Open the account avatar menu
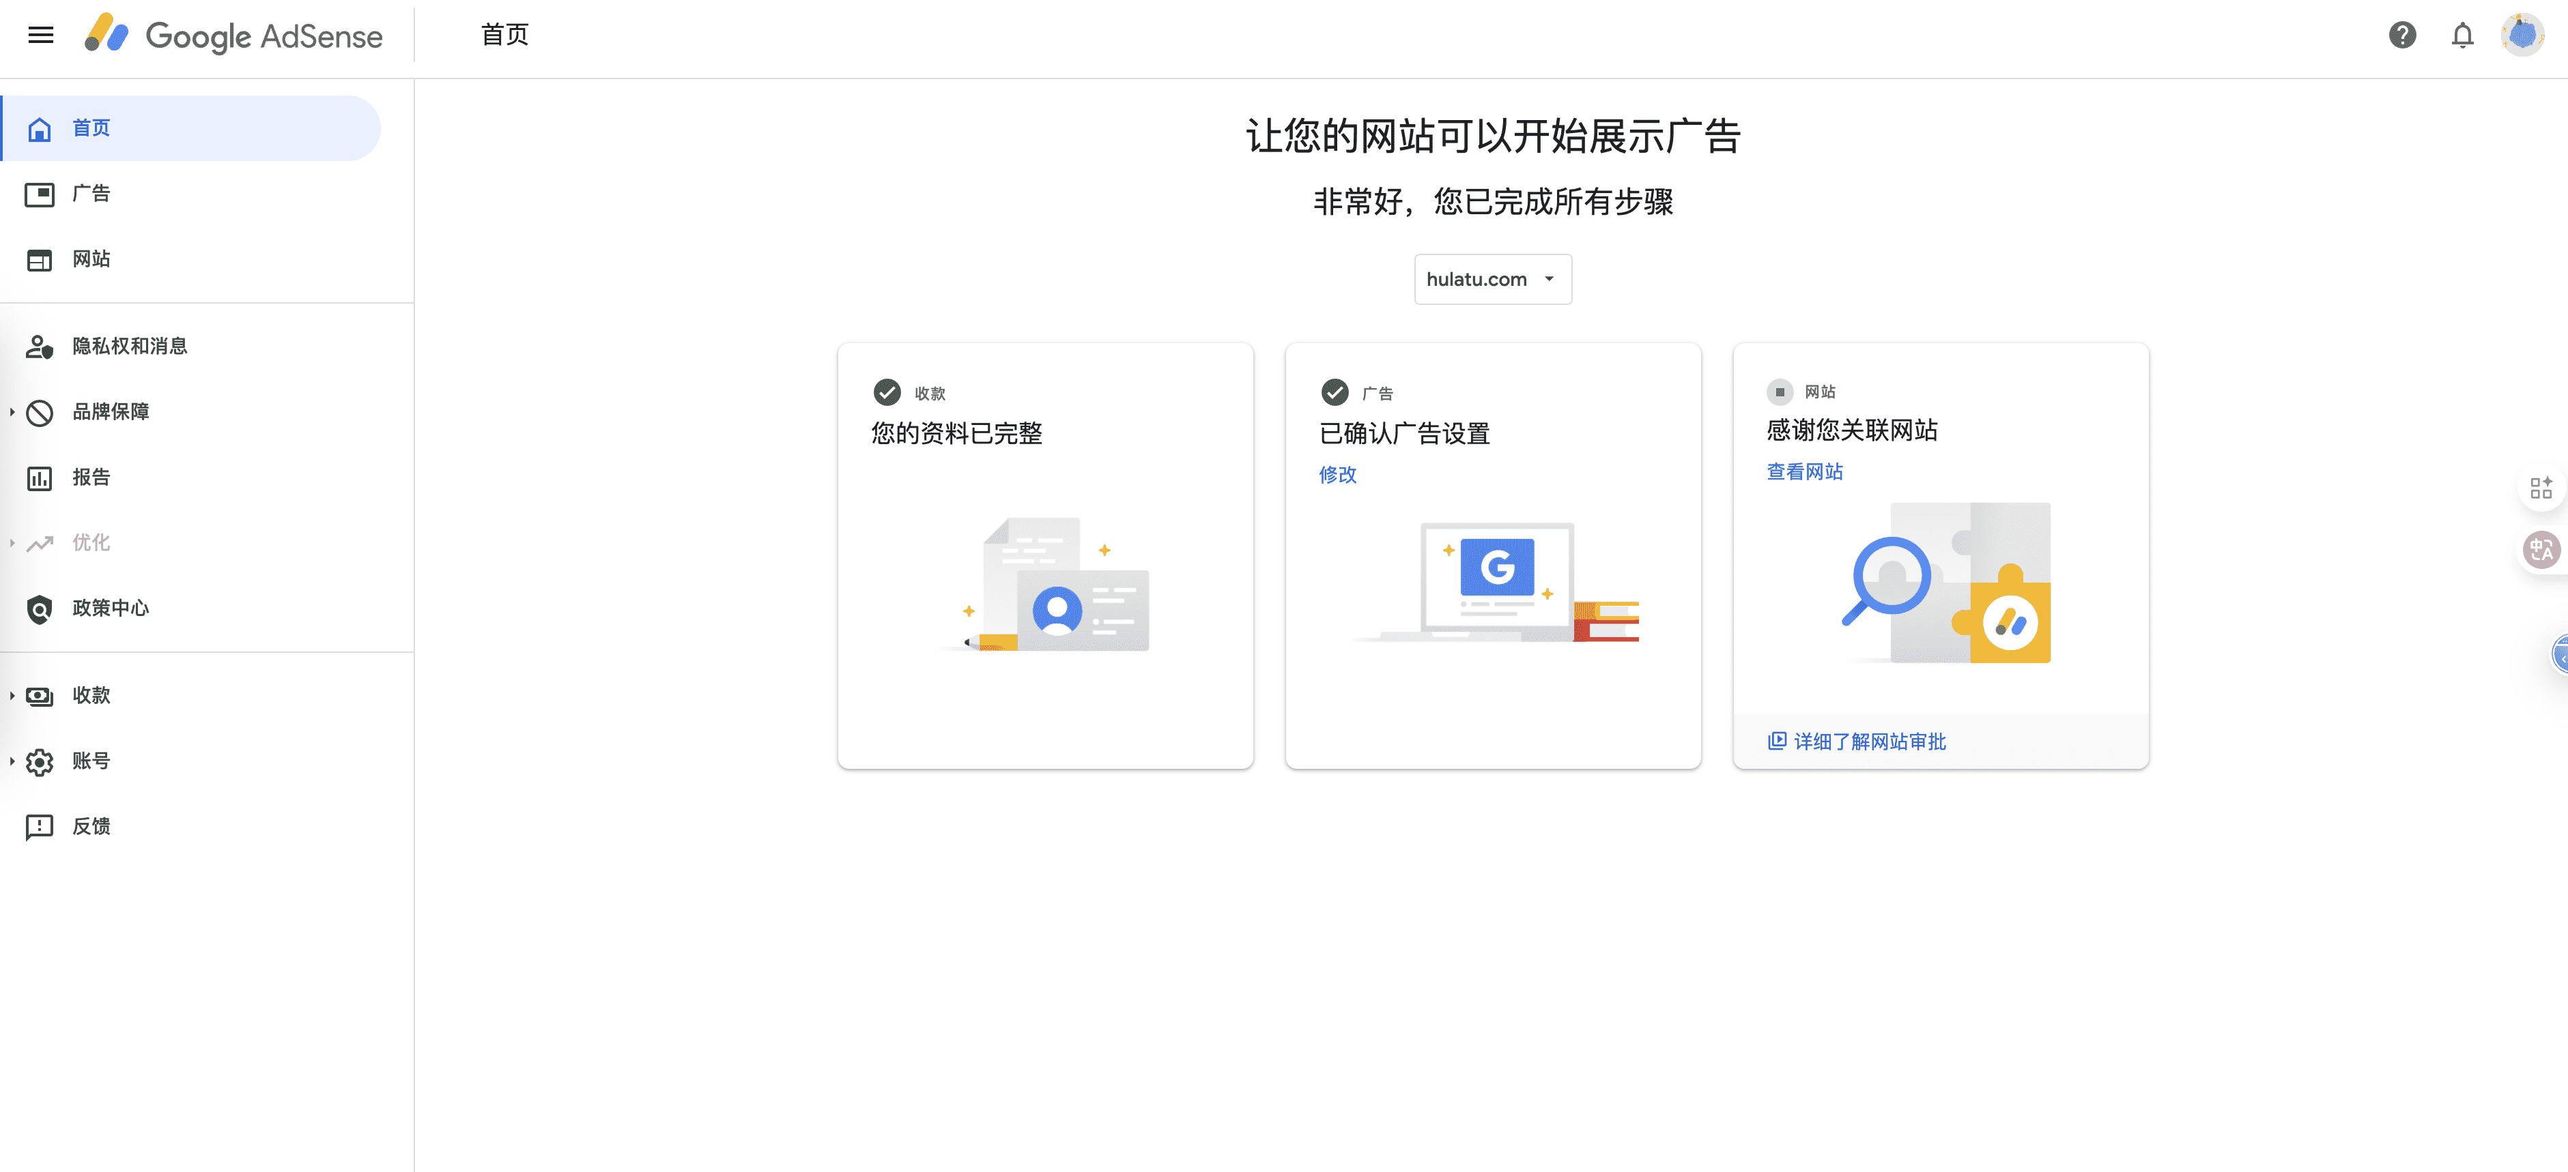The image size is (2568, 1172). coord(2522,36)
